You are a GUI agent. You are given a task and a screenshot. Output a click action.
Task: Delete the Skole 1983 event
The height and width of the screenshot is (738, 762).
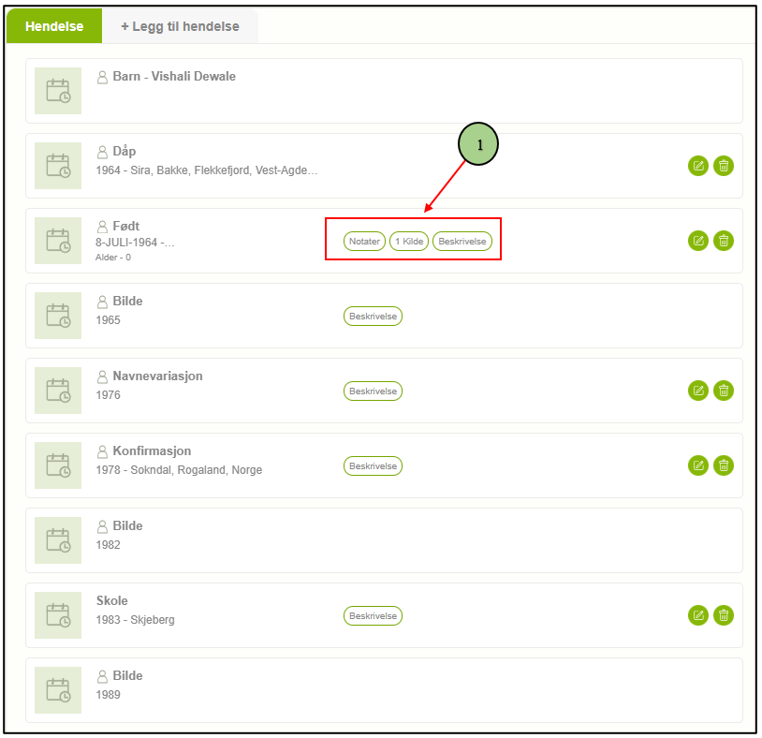[724, 615]
